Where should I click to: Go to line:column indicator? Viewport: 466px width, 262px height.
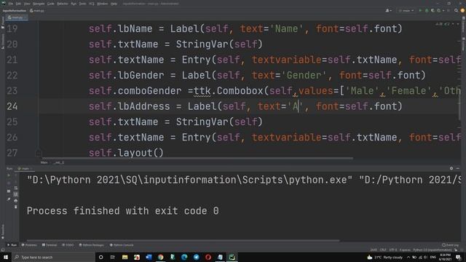click(x=374, y=250)
